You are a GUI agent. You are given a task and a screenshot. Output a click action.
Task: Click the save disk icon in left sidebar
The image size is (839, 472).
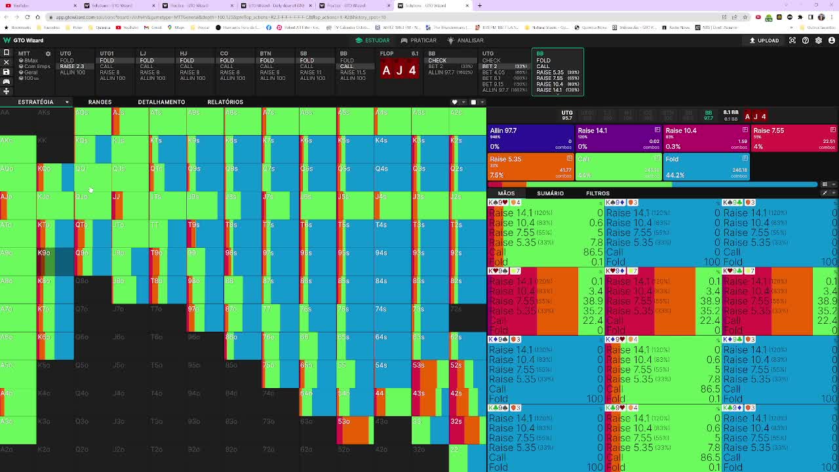point(7,72)
